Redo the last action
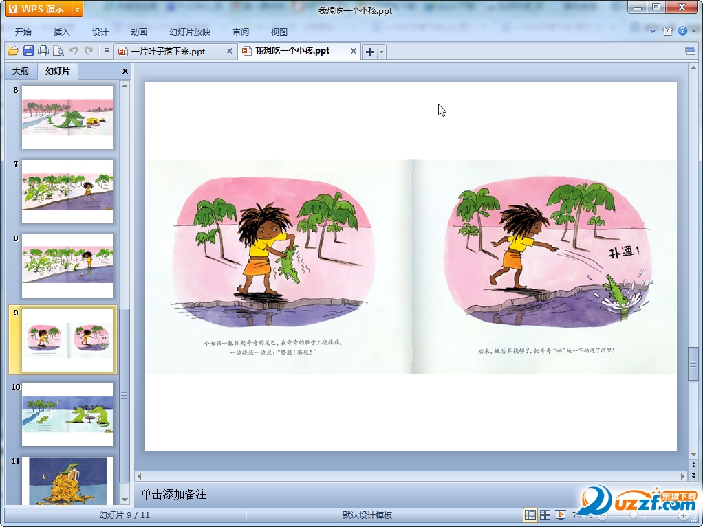Screen dimensions: 703x527 coord(89,51)
